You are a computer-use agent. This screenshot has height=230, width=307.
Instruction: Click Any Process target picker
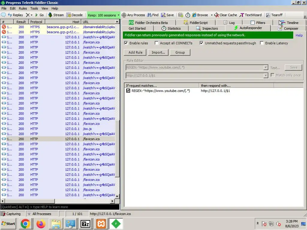[133, 15]
